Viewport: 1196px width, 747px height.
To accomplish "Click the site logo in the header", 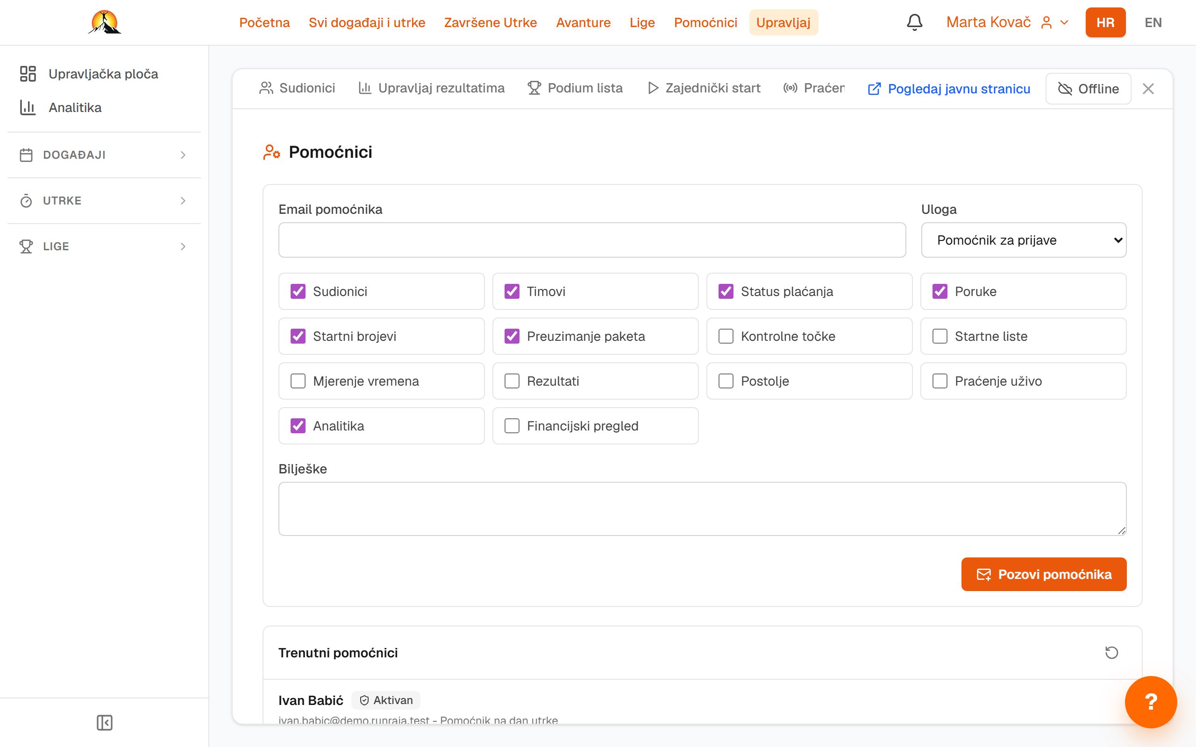I will (x=105, y=22).
